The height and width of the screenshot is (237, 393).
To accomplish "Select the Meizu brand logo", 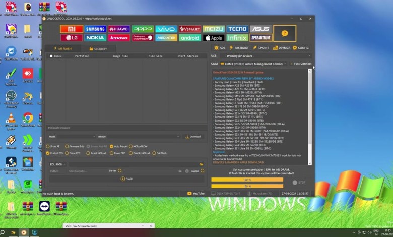I will (x=214, y=29).
